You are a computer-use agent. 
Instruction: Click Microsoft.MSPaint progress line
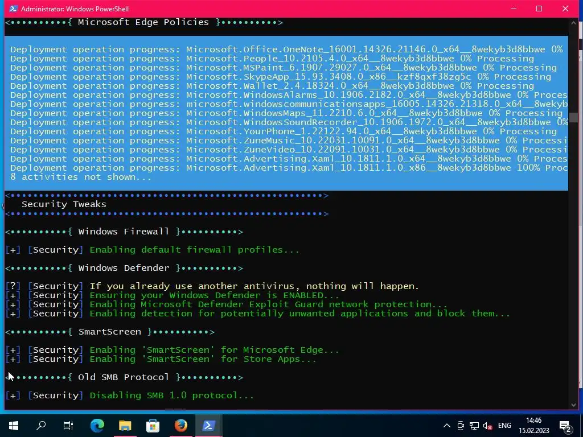[x=284, y=68]
